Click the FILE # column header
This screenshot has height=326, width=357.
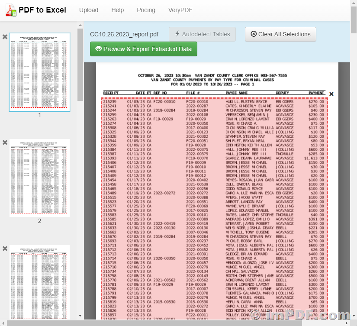(x=193, y=93)
